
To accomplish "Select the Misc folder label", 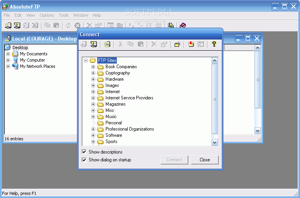I will 110,110.
